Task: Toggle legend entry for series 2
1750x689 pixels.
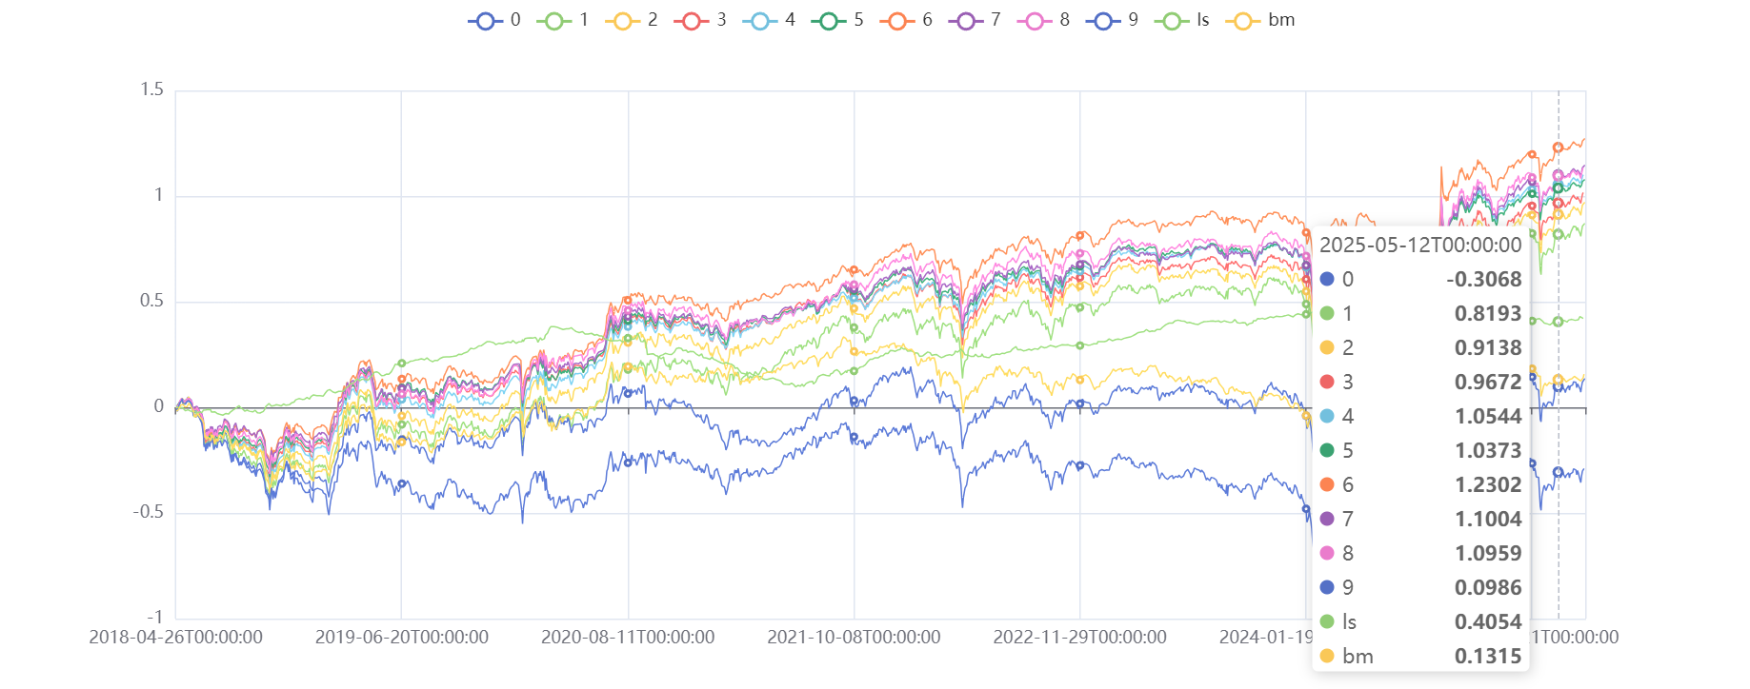Action: click(x=623, y=20)
